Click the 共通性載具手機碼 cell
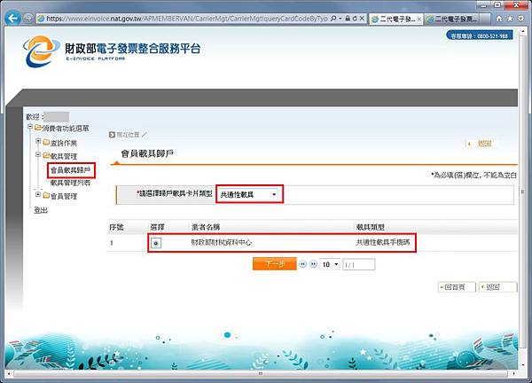This screenshot has width=532, height=383. point(383,242)
